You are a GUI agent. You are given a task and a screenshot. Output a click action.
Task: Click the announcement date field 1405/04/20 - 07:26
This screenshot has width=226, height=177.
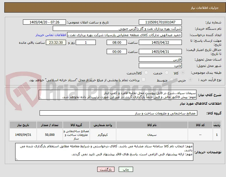[44, 22]
